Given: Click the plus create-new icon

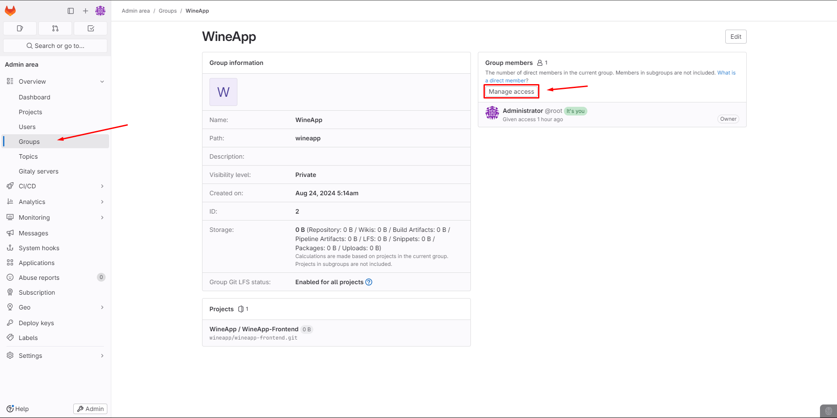Looking at the screenshot, I should (86, 11).
